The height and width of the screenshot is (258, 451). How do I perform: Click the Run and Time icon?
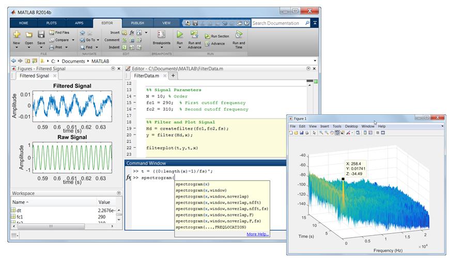(x=239, y=35)
